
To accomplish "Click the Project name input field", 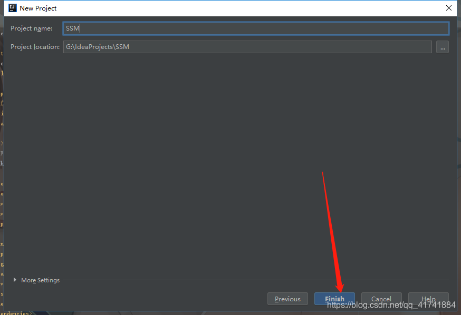I will click(256, 28).
